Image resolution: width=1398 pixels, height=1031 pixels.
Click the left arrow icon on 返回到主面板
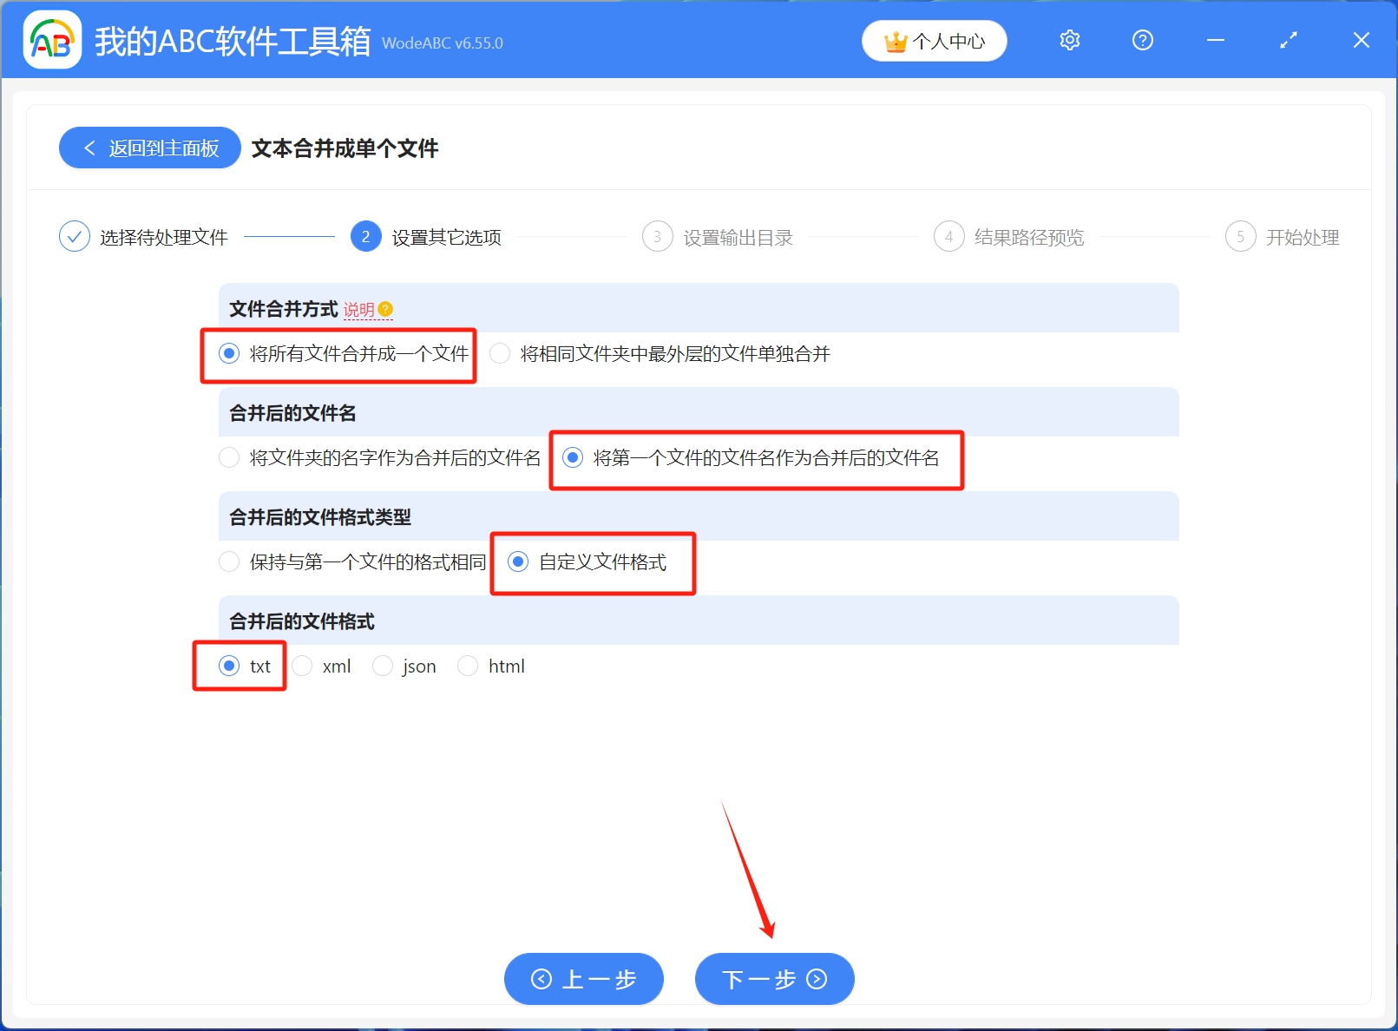click(x=90, y=148)
